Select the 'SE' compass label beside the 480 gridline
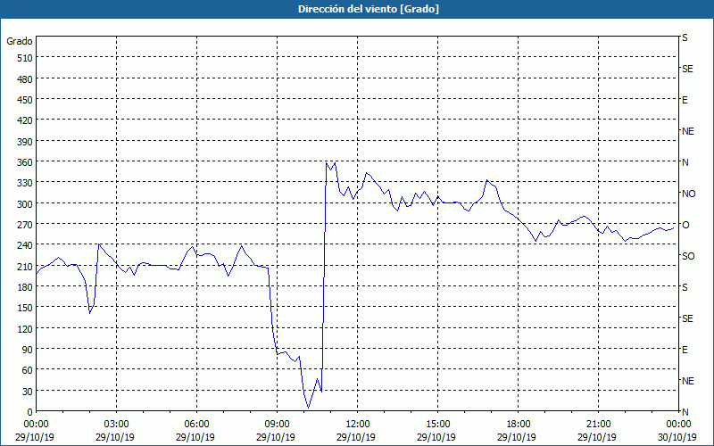 (x=687, y=69)
